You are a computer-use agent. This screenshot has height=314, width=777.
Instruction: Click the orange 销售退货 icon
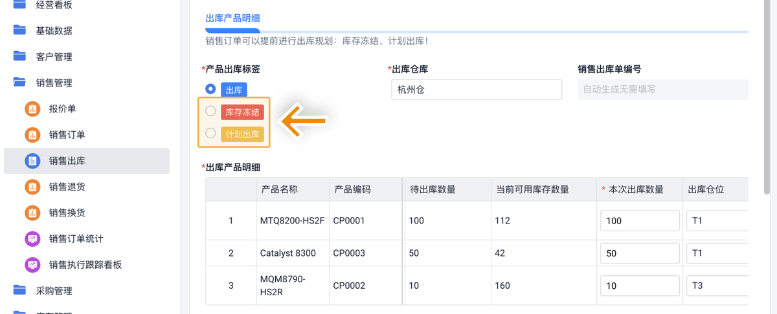click(x=32, y=187)
